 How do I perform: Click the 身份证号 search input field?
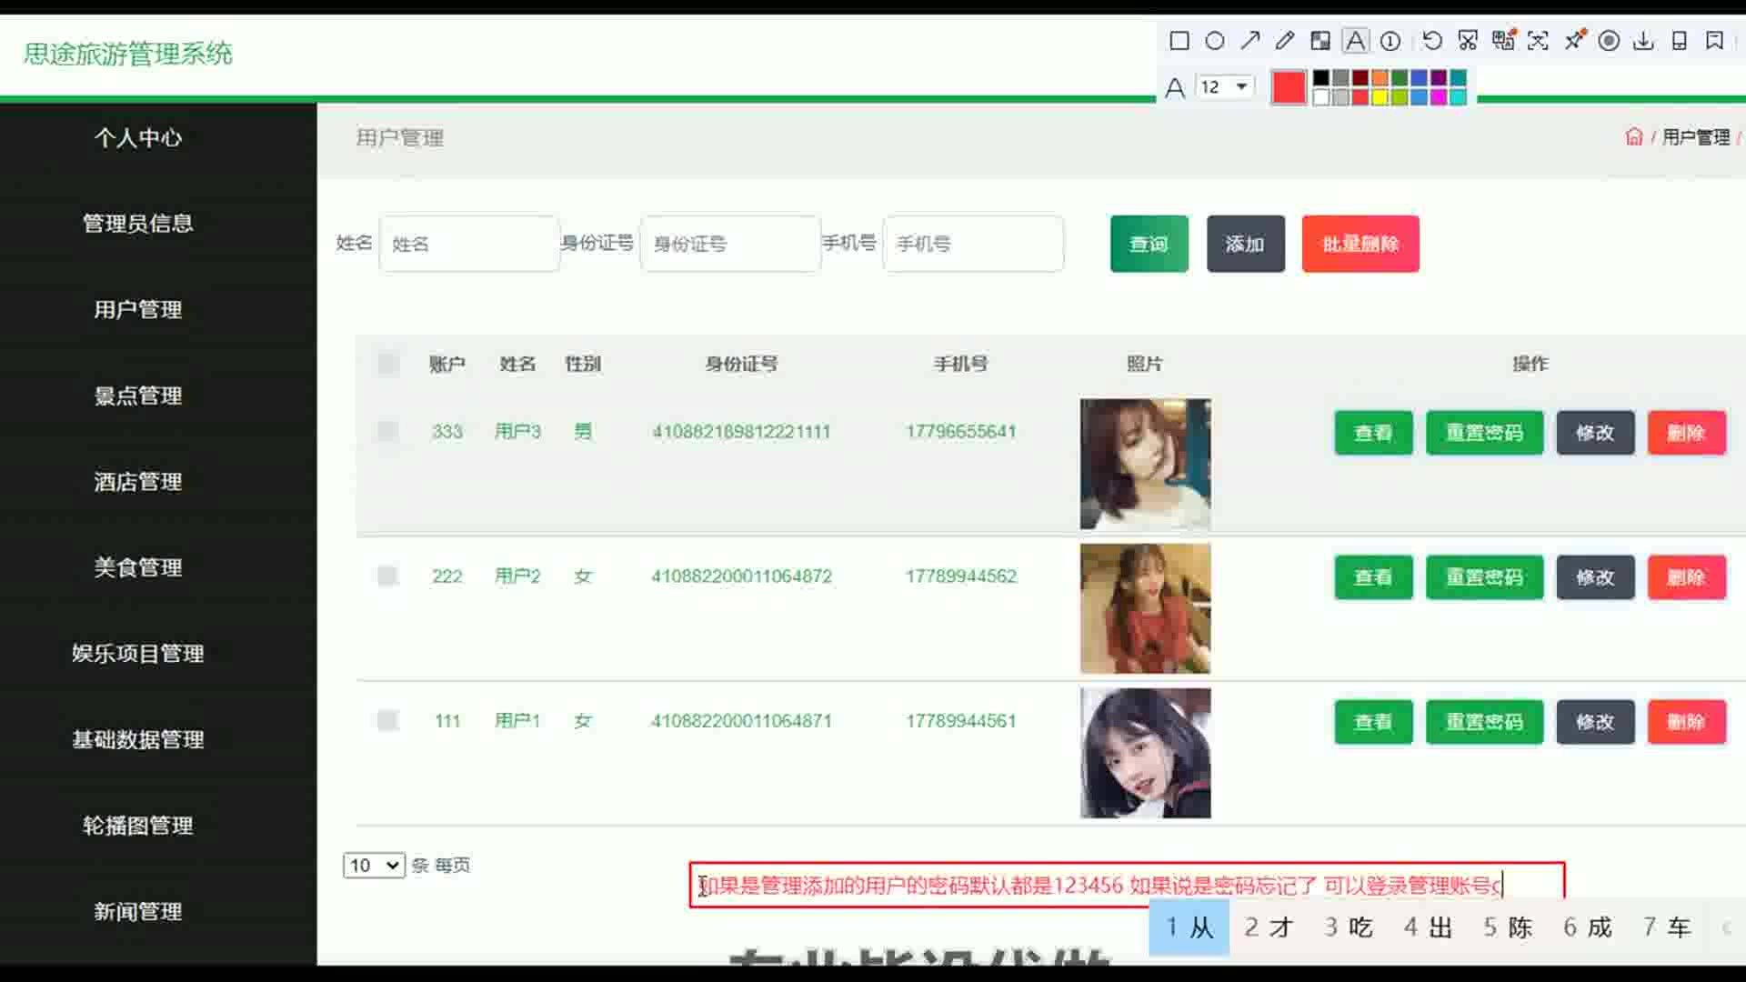[x=730, y=244]
